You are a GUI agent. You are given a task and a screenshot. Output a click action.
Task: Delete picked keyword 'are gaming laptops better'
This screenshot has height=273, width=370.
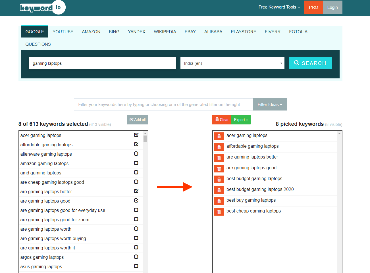[x=219, y=158]
